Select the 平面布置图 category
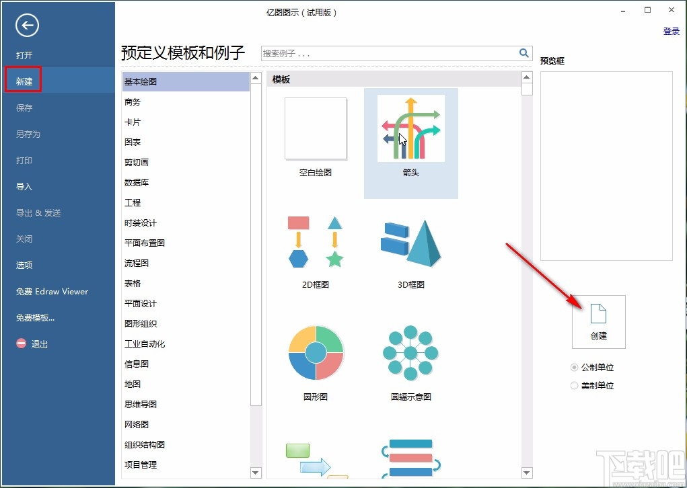This screenshot has width=687, height=488. [186, 243]
